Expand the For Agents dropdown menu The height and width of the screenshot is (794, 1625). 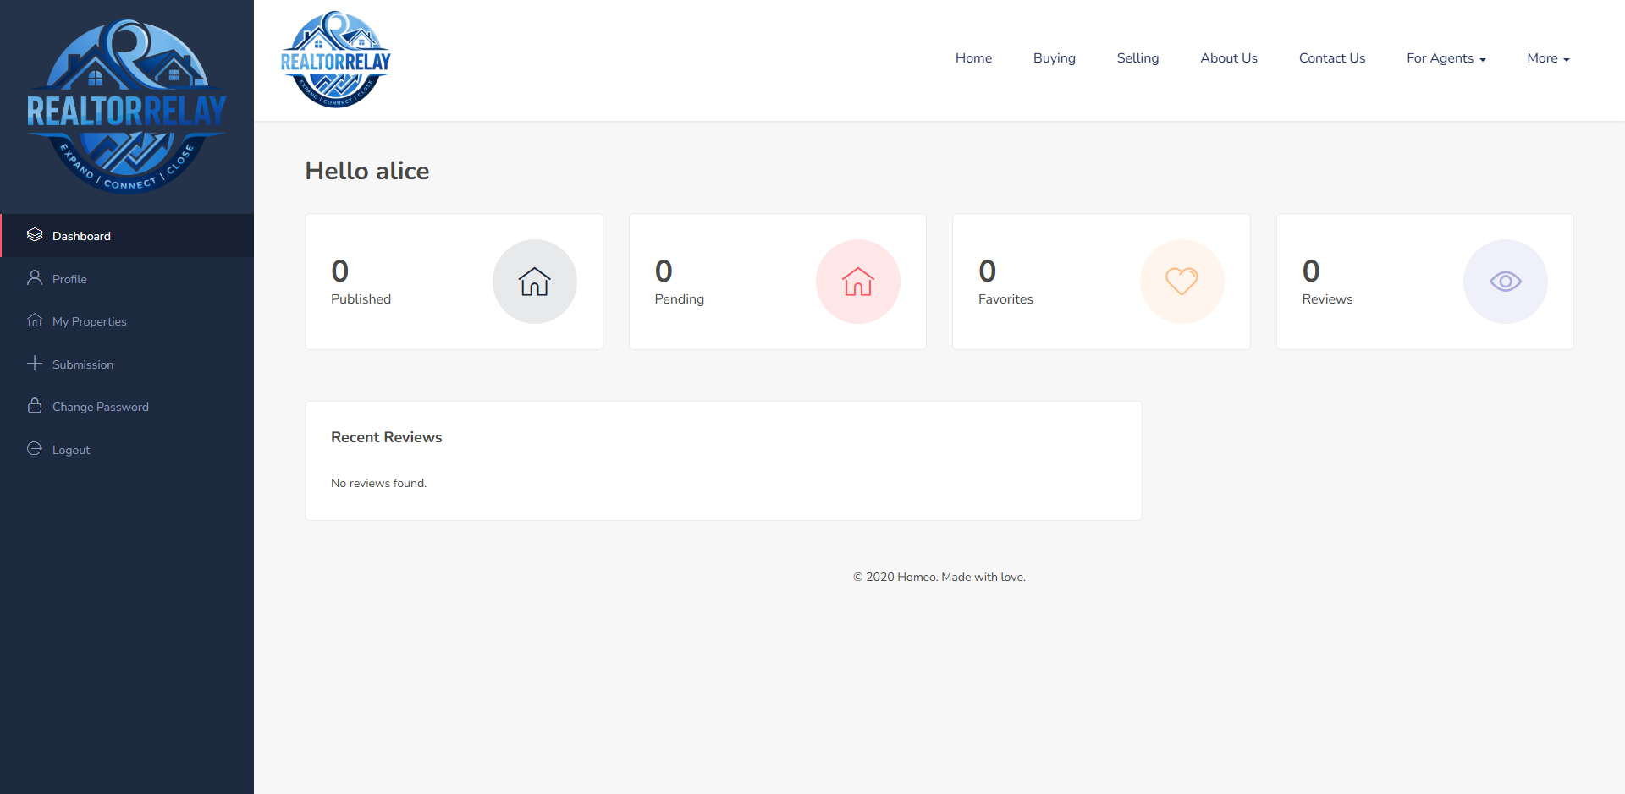1446,58
